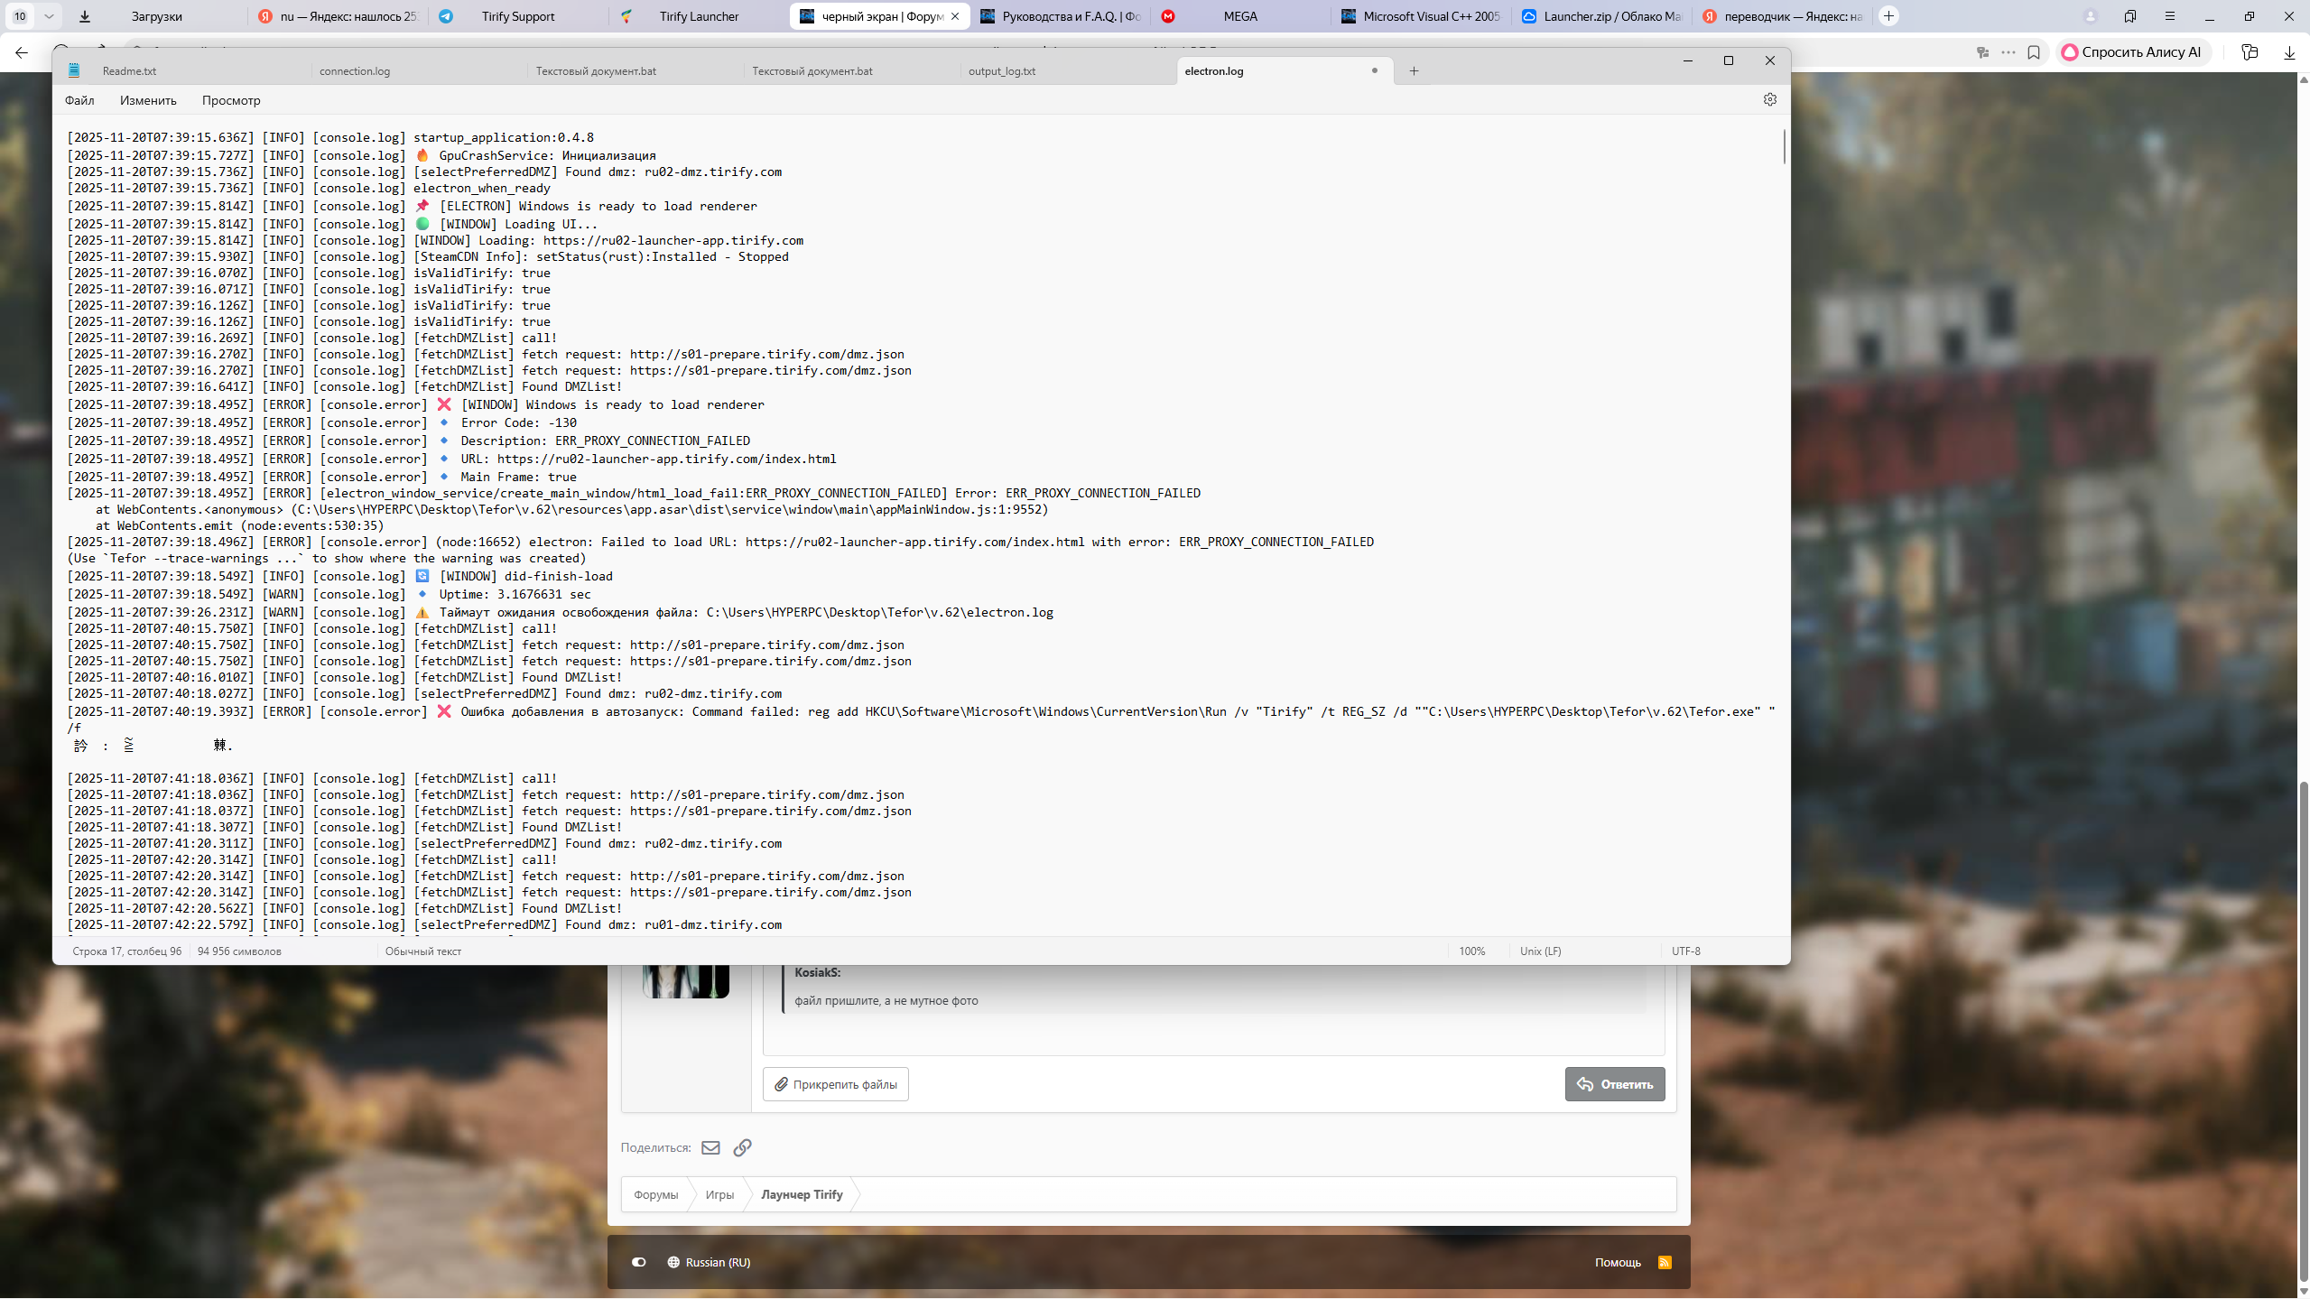Image resolution: width=2310 pixels, height=1299 pixels.
Task: Toggle the forum dark theme switch
Action: pos(638,1262)
